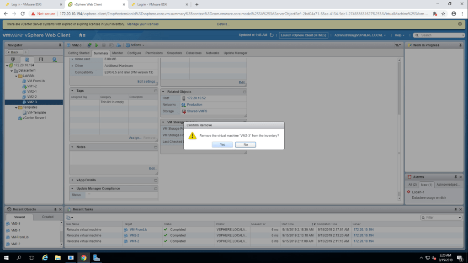The width and height of the screenshot is (468, 263).
Task: Switch to the Snapshots tab
Action: click(174, 53)
